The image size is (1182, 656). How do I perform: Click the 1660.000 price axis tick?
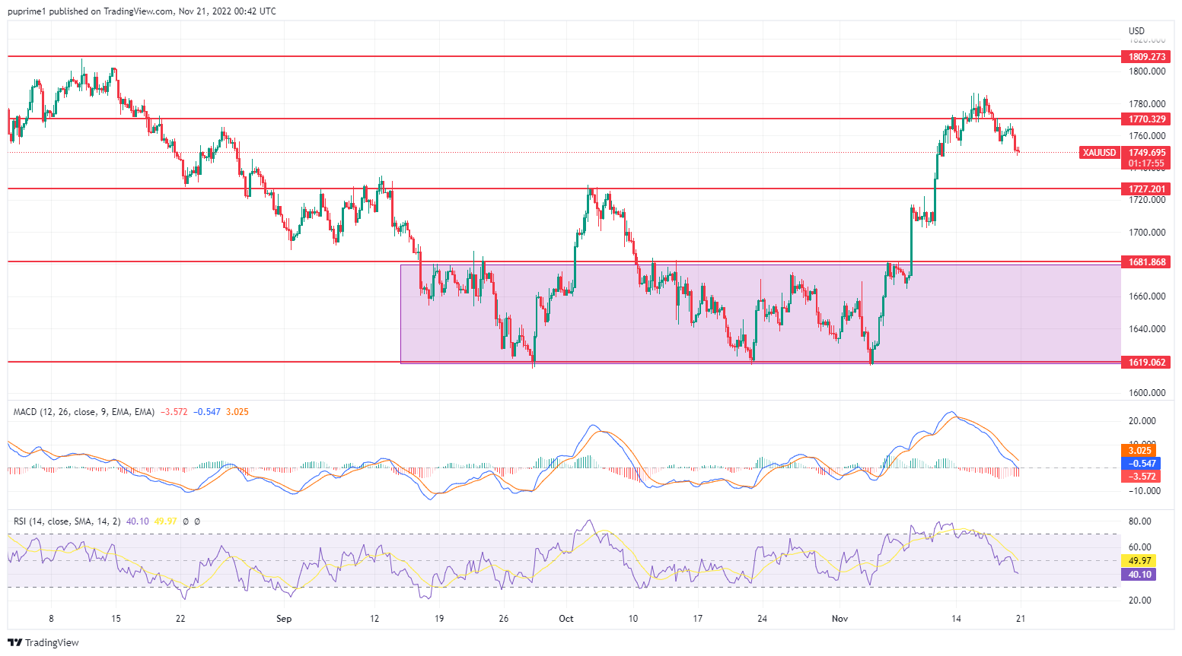pos(1147,297)
